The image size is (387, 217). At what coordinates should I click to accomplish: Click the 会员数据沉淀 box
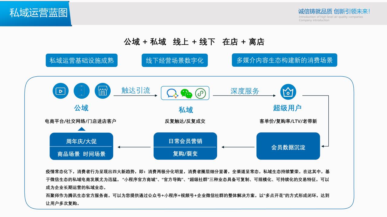click(288, 146)
